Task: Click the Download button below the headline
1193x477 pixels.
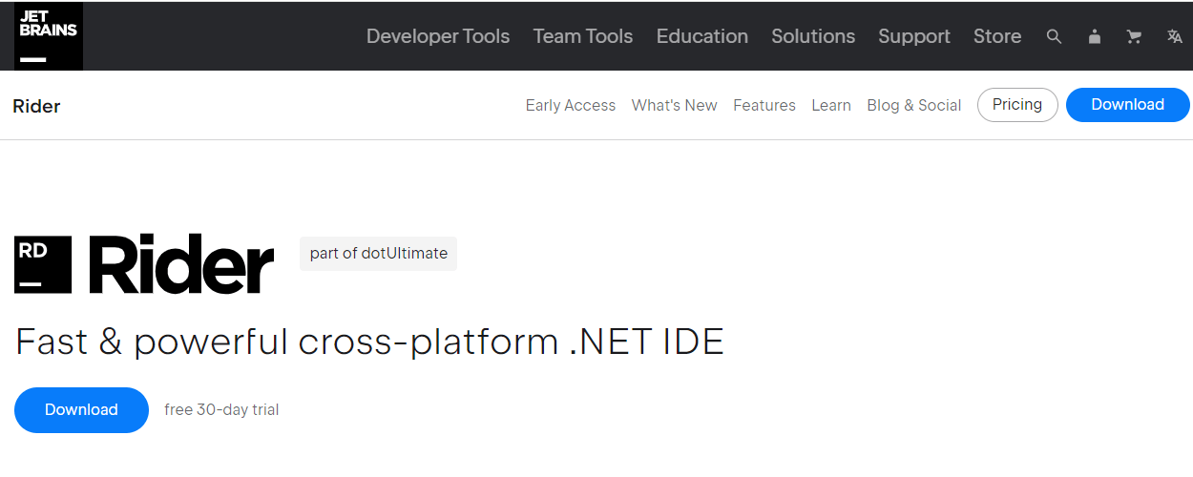Action: [x=81, y=410]
